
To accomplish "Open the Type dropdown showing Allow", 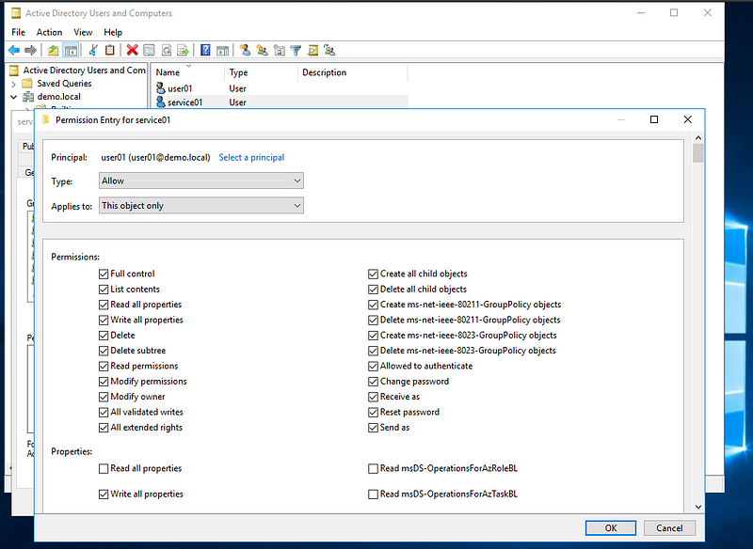I will pos(201,180).
